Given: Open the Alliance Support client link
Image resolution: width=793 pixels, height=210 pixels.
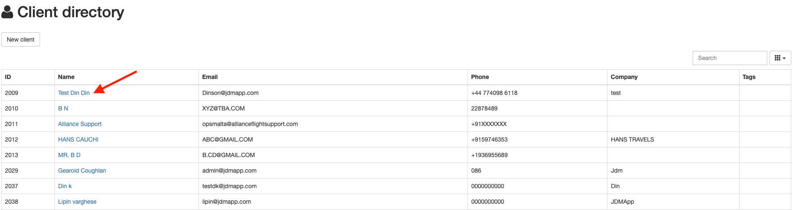Looking at the screenshot, I should tap(80, 124).
